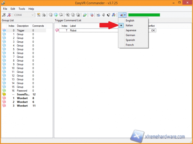This screenshot has height=144, width=193.
Task: Select German in the language dropdown list
Action: point(130,35)
